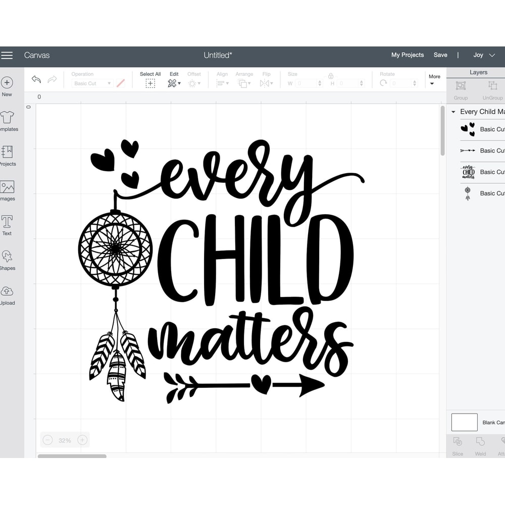Zoom out with the minus button

(x=48, y=440)
